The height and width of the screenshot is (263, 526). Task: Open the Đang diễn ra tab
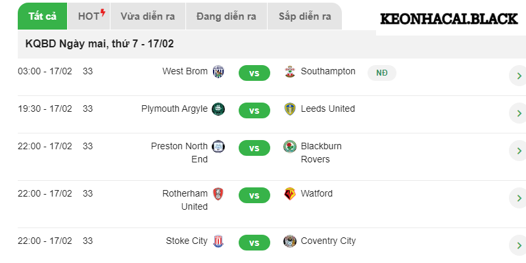point(226,16)
